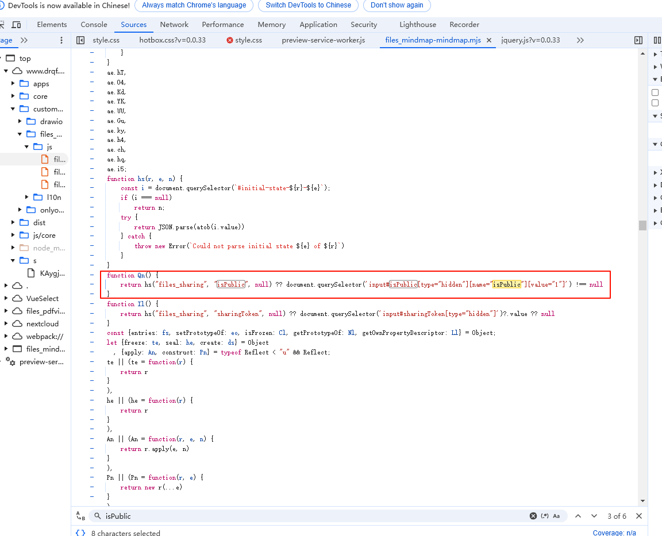Open the Memory tab

[271, 25]
